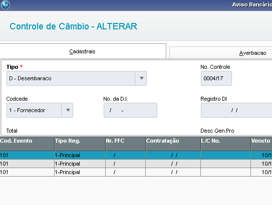
Task: Click the Codcede field showing 1 - Fornecedor
Action: pos(40,110)
